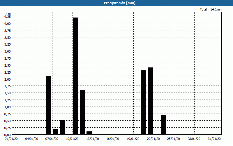Click the 25/01/20 date label
The width and height of the screenshot is (233, 146).
(x=174, y=139)
